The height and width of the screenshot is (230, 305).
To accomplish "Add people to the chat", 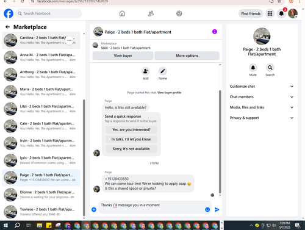I will (x=145, y=71).
